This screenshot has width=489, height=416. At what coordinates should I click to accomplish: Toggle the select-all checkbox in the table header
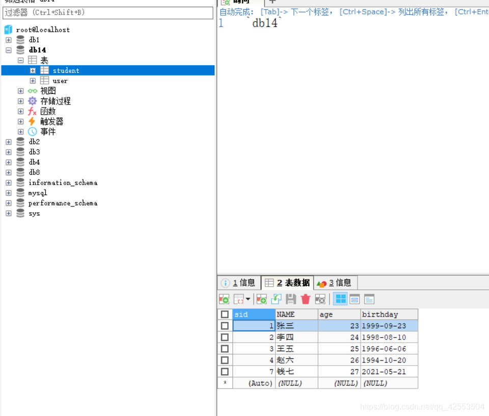(x=225, y=314)
